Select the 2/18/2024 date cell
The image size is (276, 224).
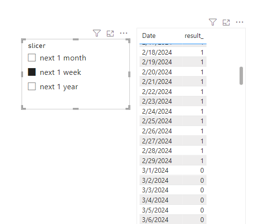coord(157,52)
